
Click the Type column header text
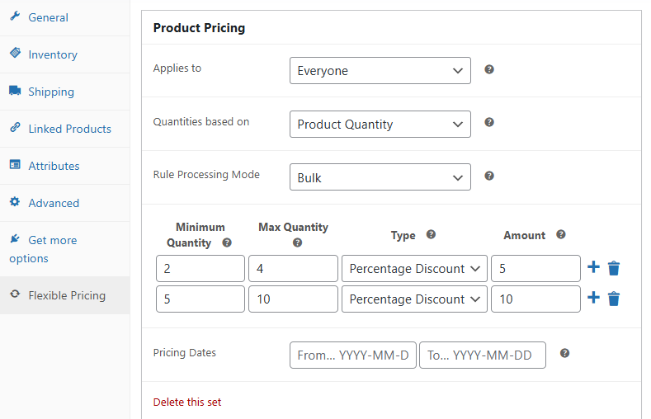403,235
